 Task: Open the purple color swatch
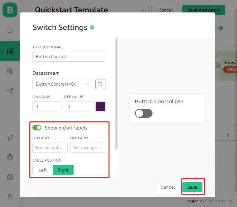[x=100, y=106]
